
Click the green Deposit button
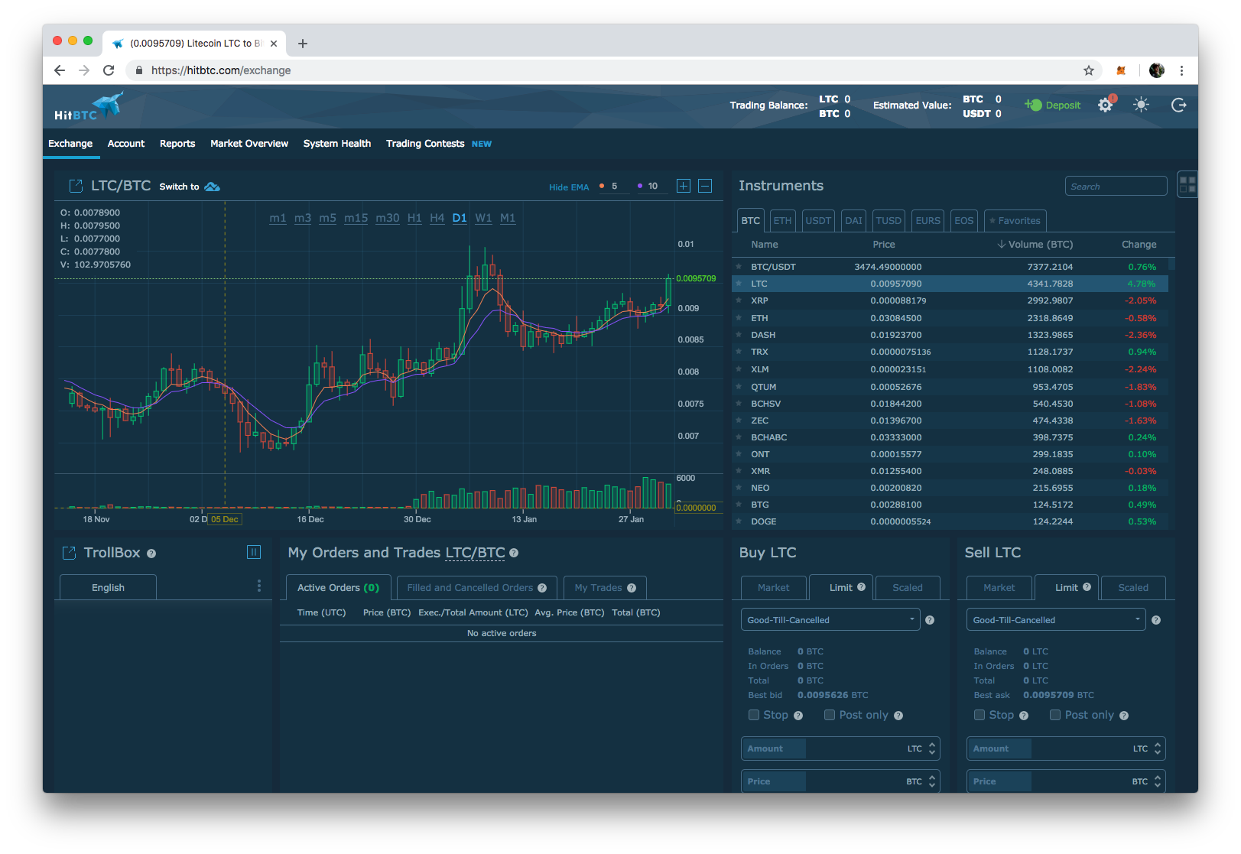click(1054, 106)
